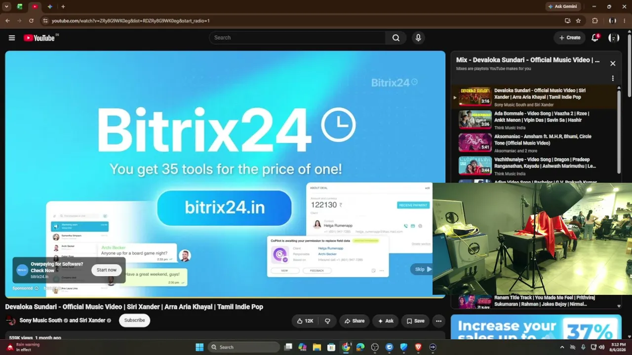Screen dimensions: 632x355
Task: Show hidden system tray icons
Action: coord(562,347)
